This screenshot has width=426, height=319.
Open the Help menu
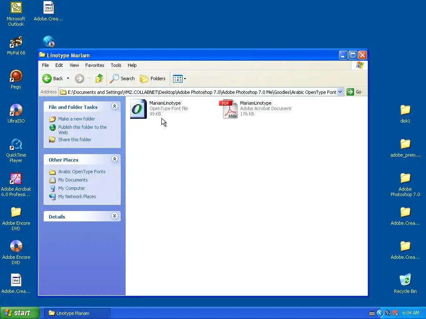pyautogui.click(x=132, y=65)
